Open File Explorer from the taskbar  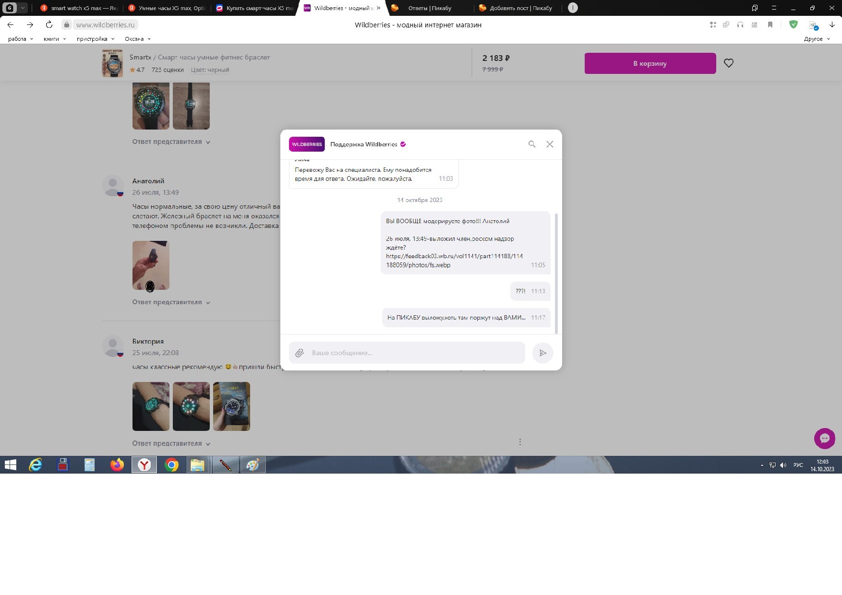point(197,465)
